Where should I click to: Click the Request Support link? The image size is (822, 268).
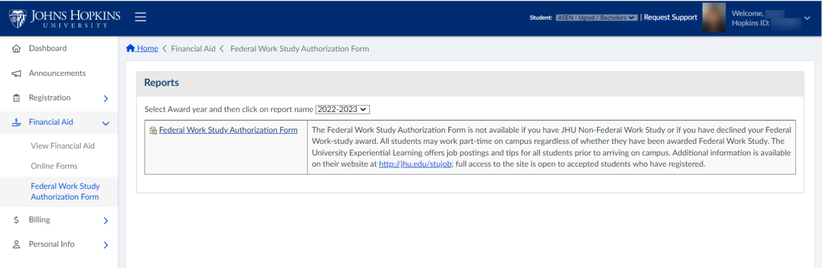point(670,17)
